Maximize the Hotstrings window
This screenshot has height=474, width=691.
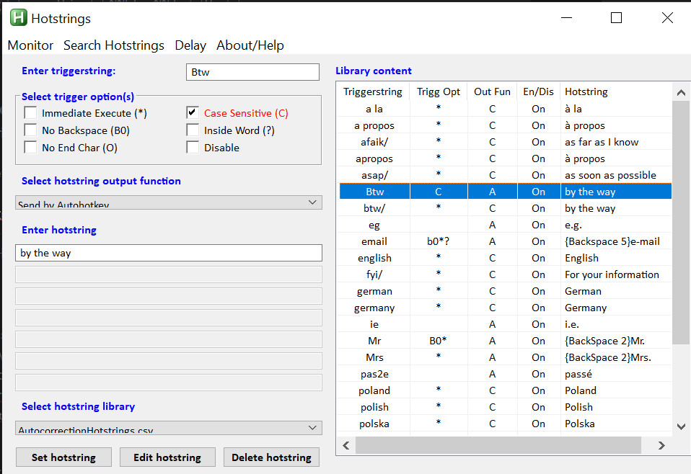(x=616, y=18)
